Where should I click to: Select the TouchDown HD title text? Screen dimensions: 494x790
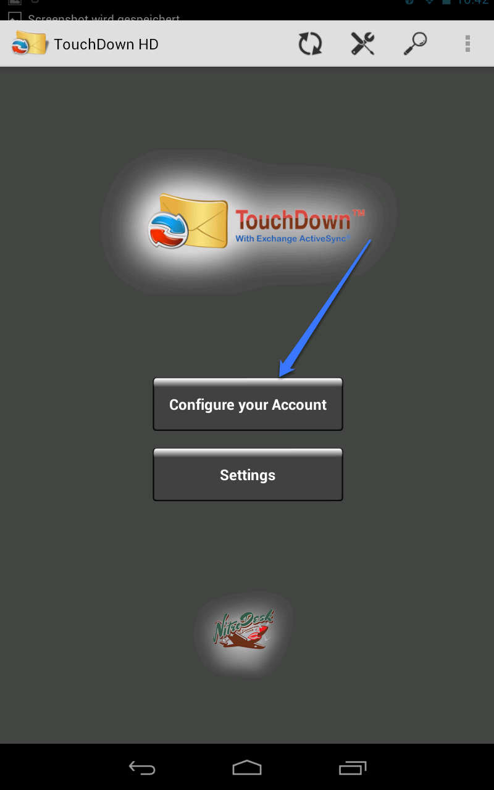(x=106, y=44)
